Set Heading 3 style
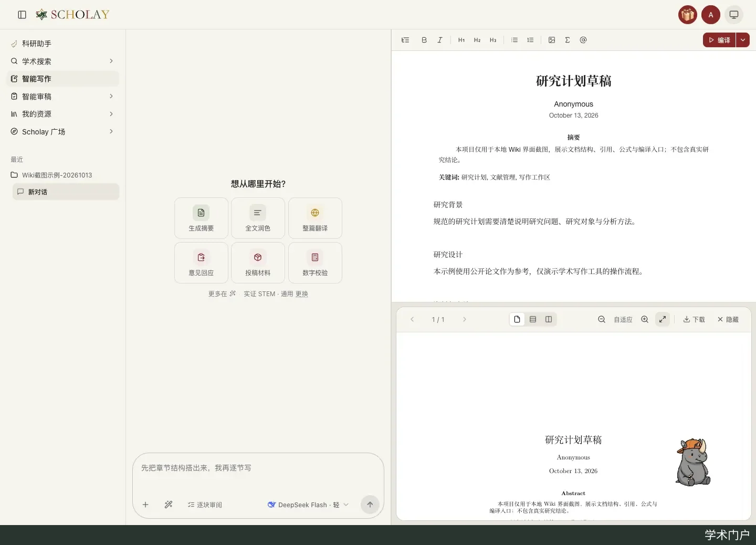Viewport: 756px width, 545px height. pos(493,40)
